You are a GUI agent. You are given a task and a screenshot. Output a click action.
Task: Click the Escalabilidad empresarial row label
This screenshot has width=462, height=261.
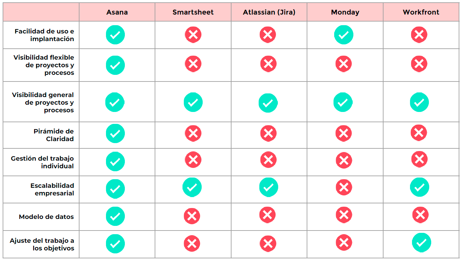(x=52, y=189)
